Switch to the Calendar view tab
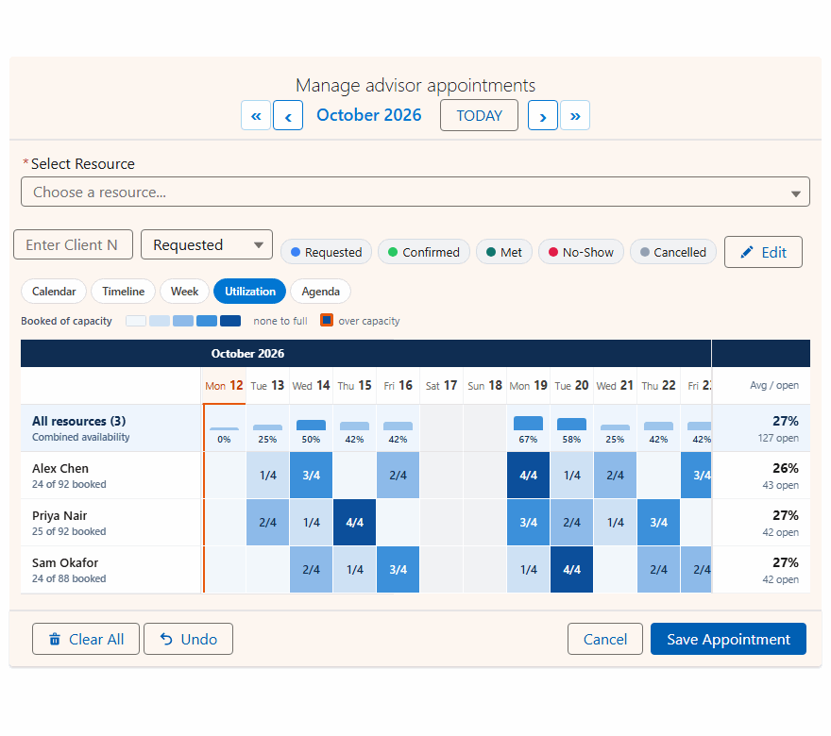This screenshot has height=736, width=831. (54, 292)
